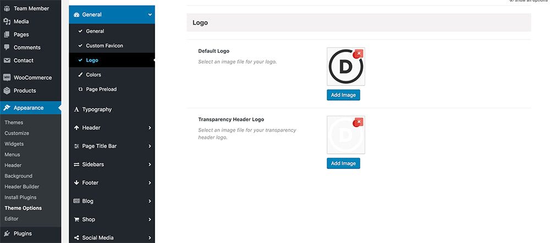Click the Comments speech bubble icon

7,47
